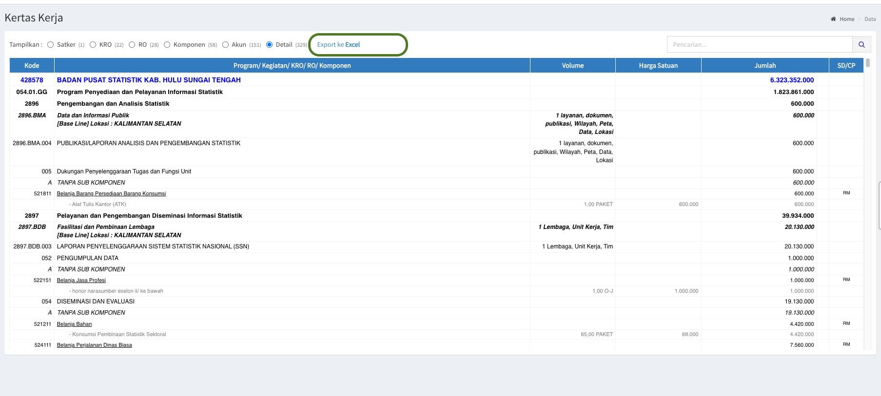This screenshot has width=881, height=396.
Task: Click the Jumlah column header
Action: (765, 65)
